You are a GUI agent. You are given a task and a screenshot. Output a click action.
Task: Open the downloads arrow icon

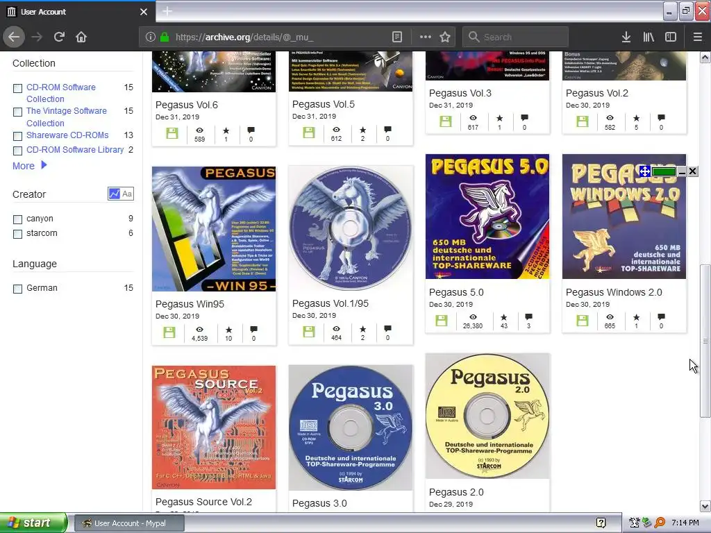pos(626,37)
